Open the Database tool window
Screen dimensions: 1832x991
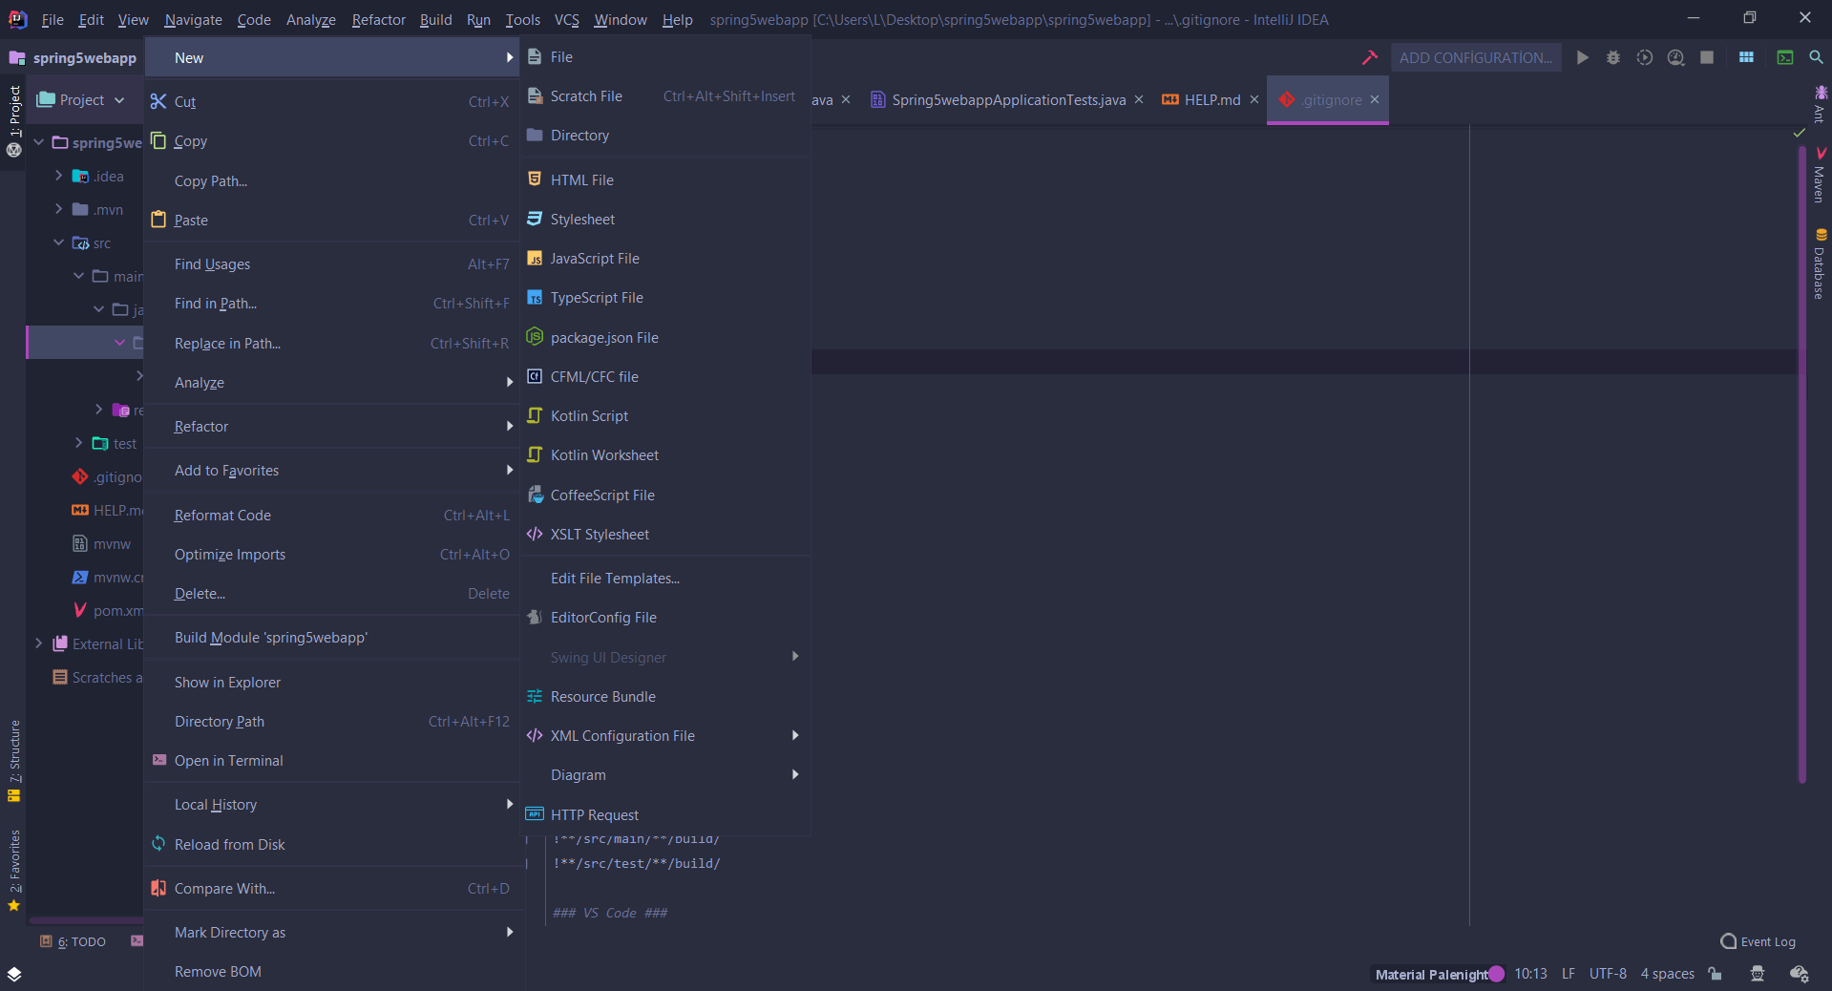[1820, 264]
